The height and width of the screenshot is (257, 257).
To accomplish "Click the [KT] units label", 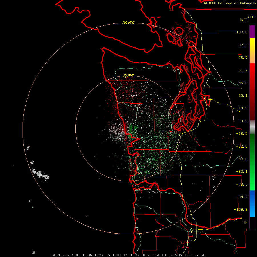I will click(244, 20).
